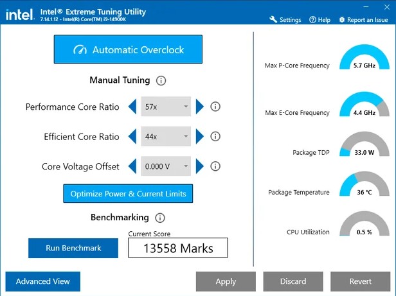Screen dimensions: 396x296
Task: Click the Max E-Core Frequency 4.4 GHz gauge
Action: (x=364, y=104)
